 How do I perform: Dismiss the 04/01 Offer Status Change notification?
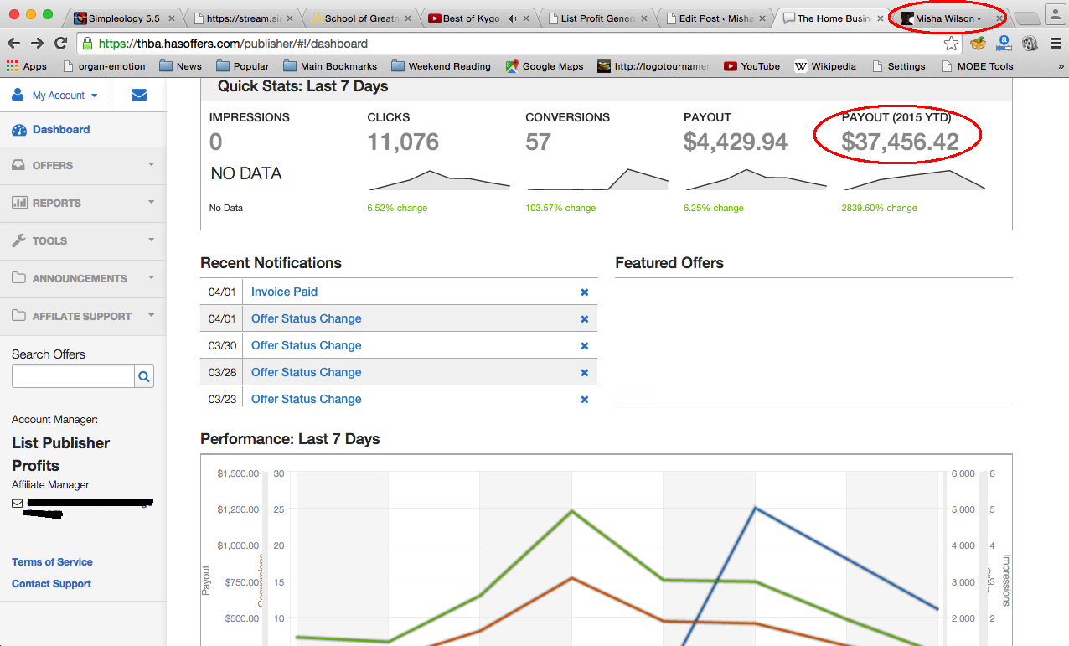[x=585, y=318]
